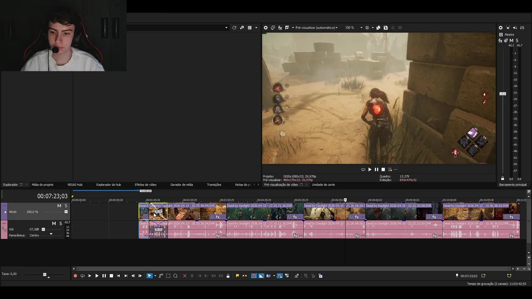Image resolution: width=532 pixels, height=299 pixels.
Task: Open the VEGAS Hub tab
Action: 75,185
